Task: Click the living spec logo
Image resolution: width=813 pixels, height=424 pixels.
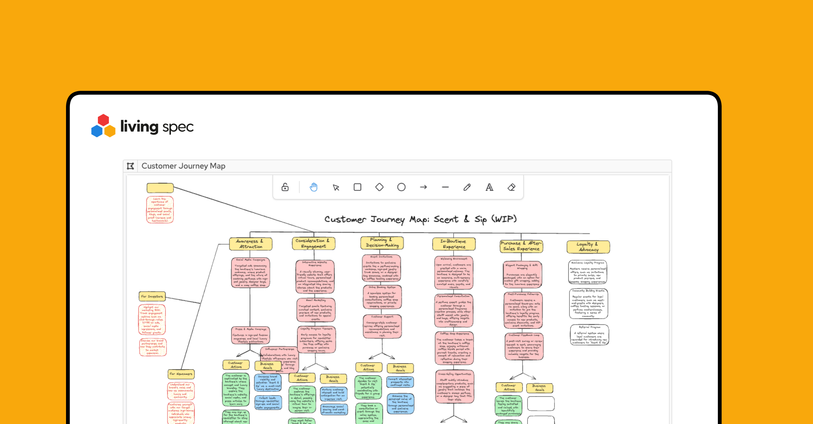Action: [142, 126]
